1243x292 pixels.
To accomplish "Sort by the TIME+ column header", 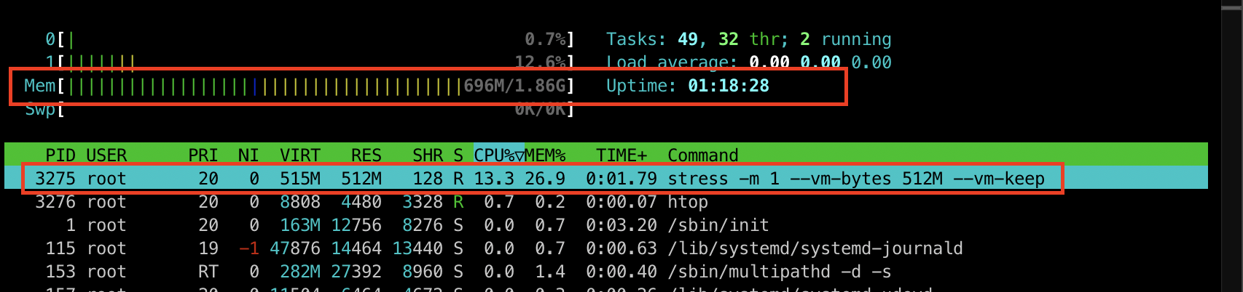I will [621, 155].
